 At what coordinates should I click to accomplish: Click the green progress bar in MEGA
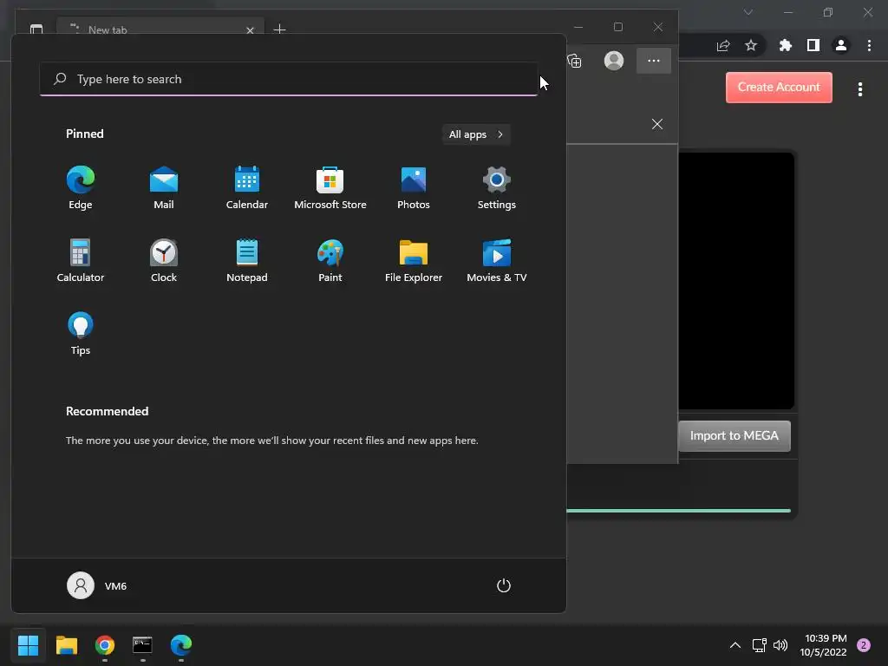(678, 511)
